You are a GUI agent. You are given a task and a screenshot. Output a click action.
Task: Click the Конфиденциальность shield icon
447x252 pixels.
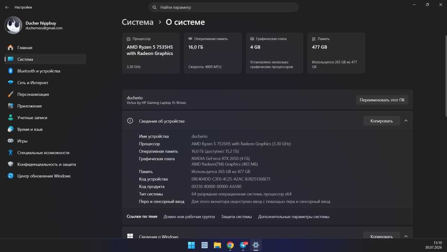[11, 164]
